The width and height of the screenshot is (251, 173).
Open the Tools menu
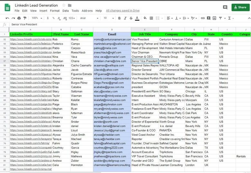[75, 11]
